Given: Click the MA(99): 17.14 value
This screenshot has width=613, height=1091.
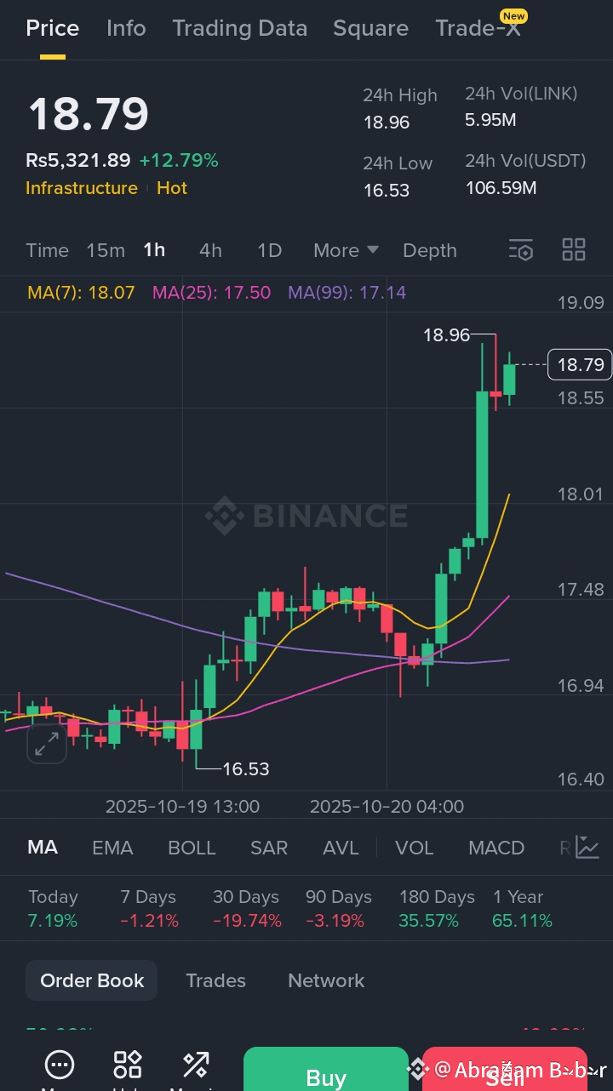Looking at the screenshot, I should (x=347, y=293).
